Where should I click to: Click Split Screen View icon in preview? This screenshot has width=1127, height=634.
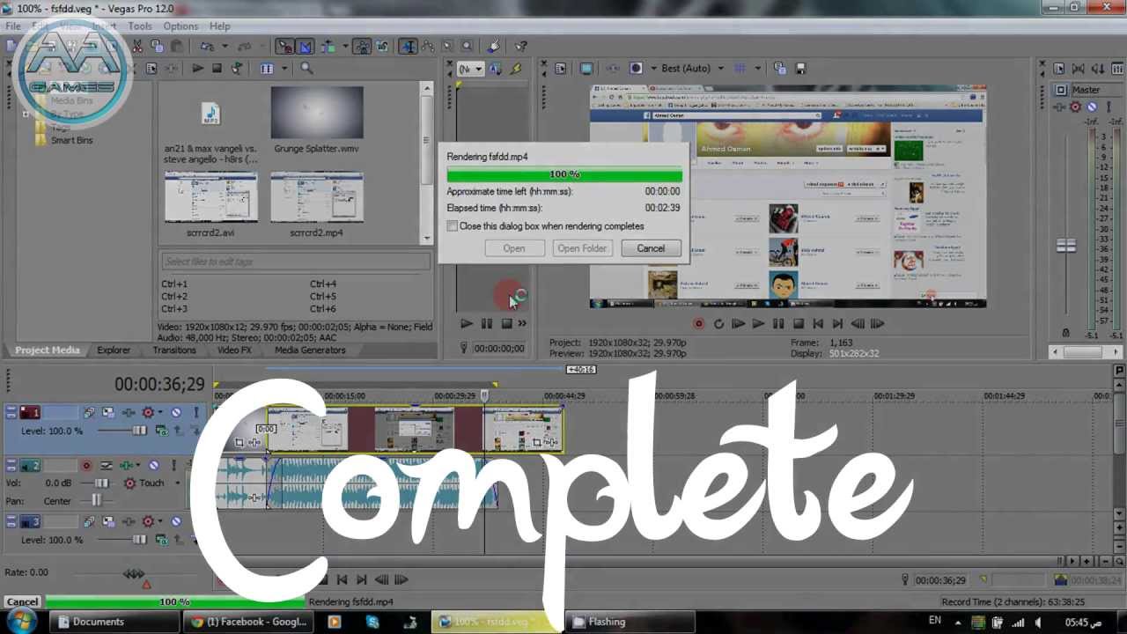[636, 68]
